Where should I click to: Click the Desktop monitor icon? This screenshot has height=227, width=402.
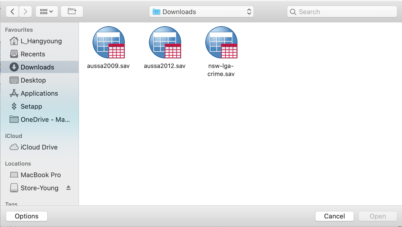(14, 80)
